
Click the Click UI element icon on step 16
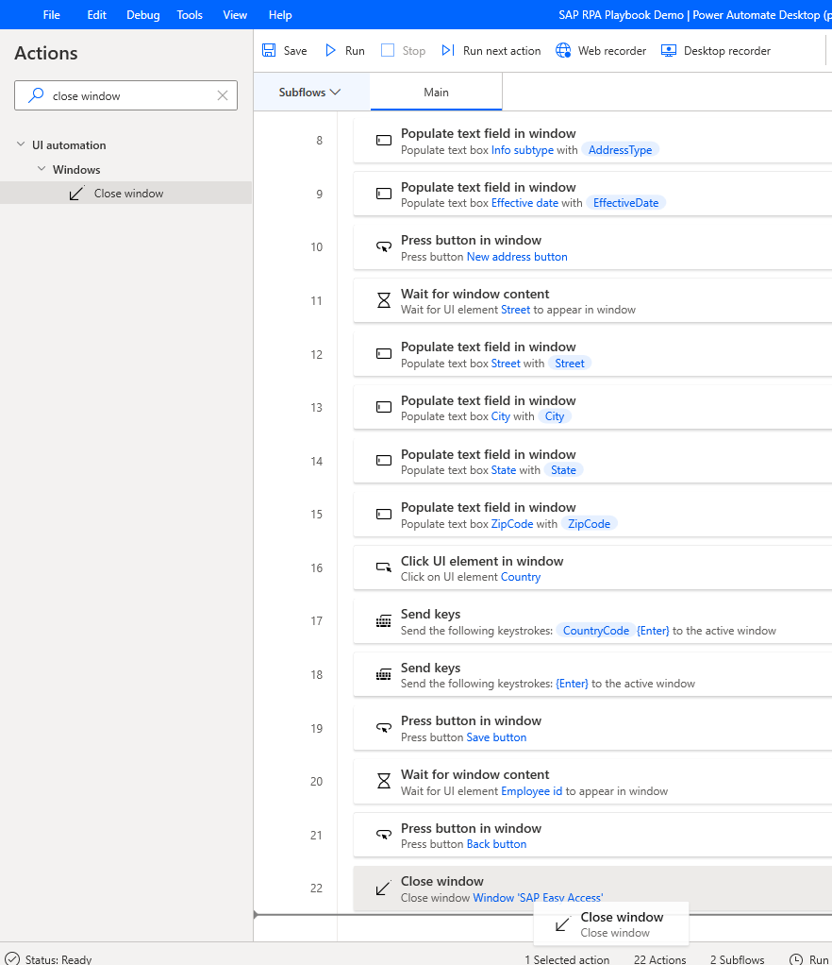(x=384, y=567)
